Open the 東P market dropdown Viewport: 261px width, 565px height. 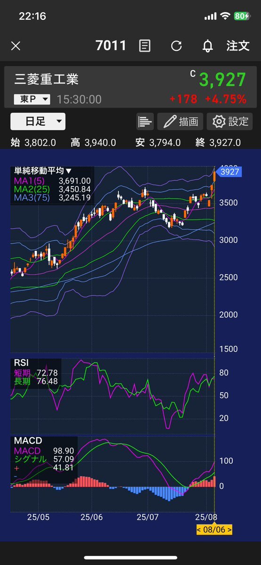click(32, 99)
